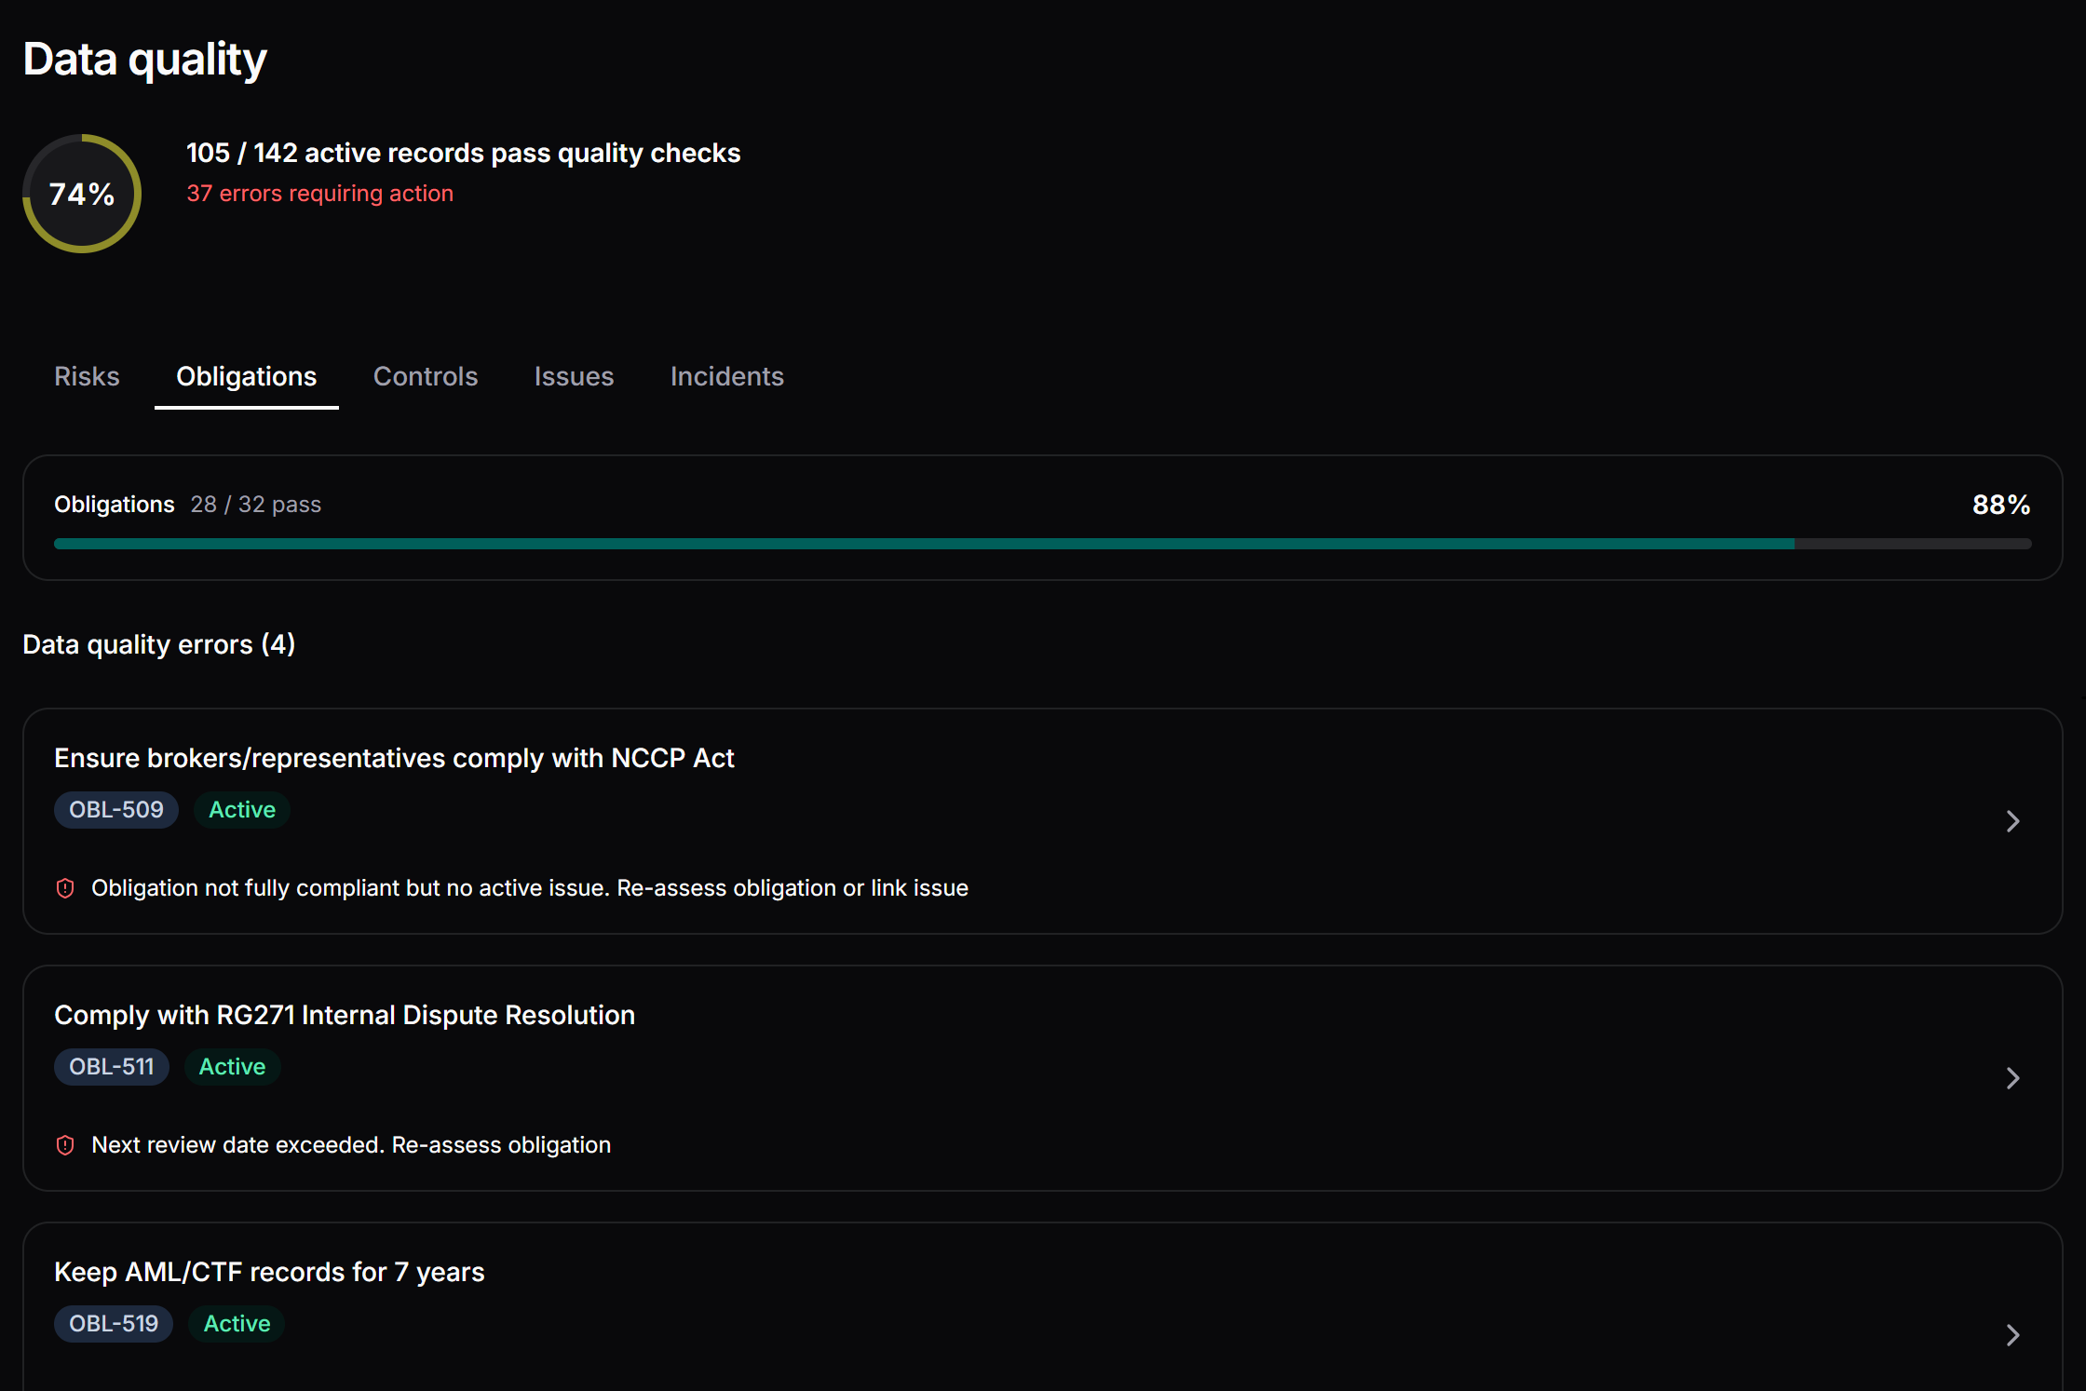Click '28 / 32 pass' count

(x=256, y=505)
